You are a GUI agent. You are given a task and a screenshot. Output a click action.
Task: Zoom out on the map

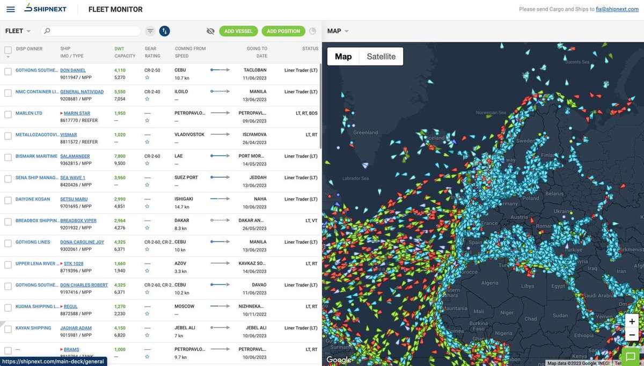tap(632, 335)
